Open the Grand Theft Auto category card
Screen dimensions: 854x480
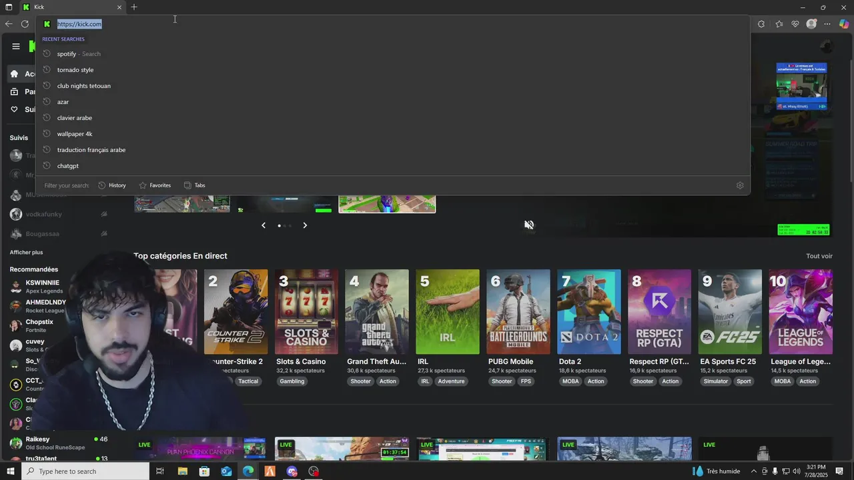point(377,312)
